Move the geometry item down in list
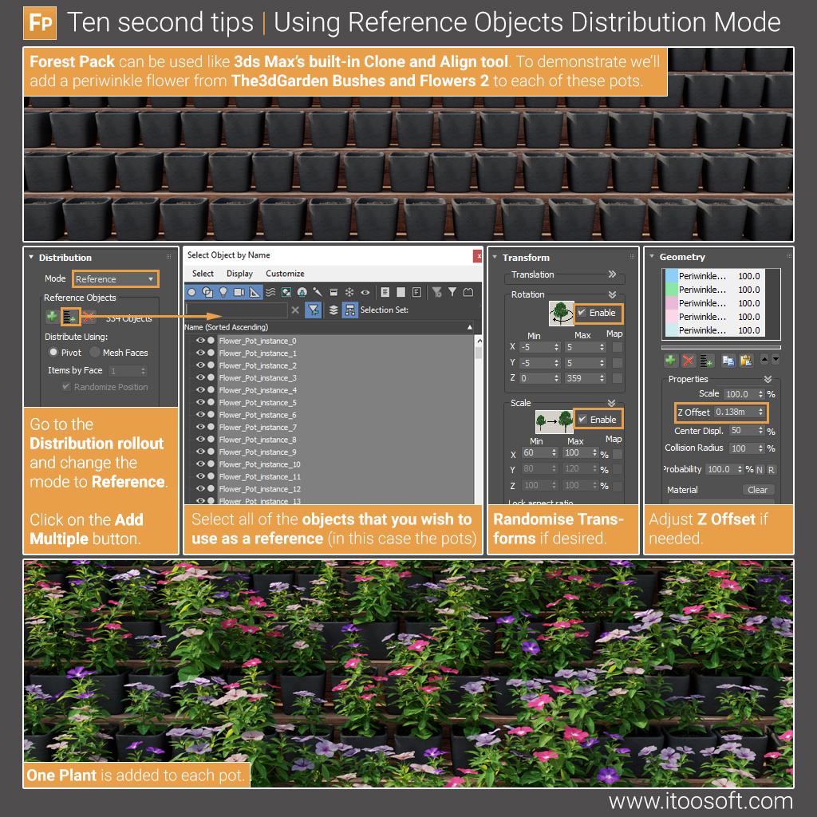The width and height of the screenshot is (817, 817). point(776,360)
